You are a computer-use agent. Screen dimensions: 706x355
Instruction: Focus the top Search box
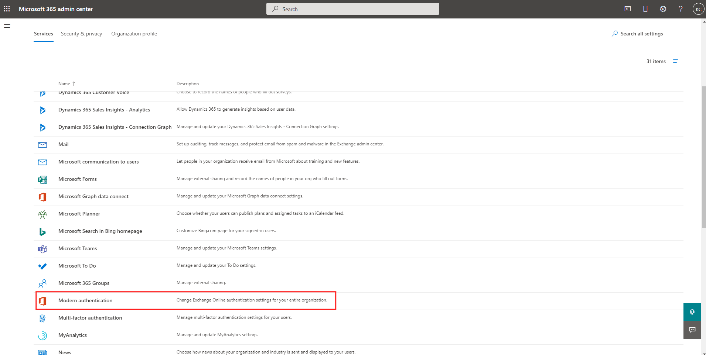353,9
